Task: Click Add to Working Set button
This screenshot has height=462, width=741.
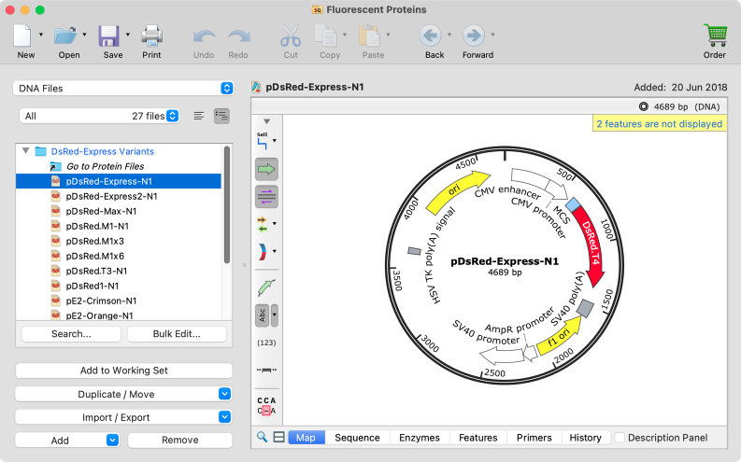Action: pos(124,371)
